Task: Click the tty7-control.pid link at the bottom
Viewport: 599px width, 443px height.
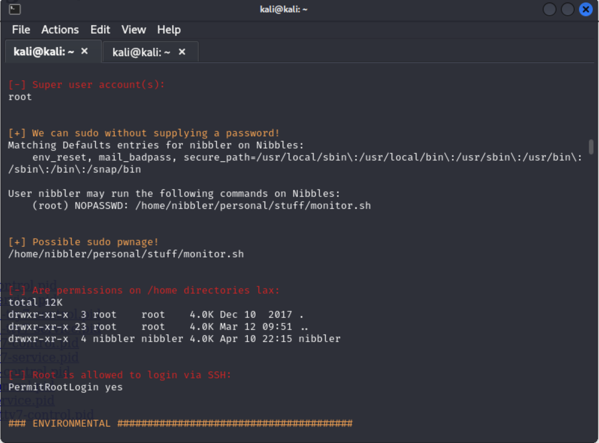Action: [48, 415]
